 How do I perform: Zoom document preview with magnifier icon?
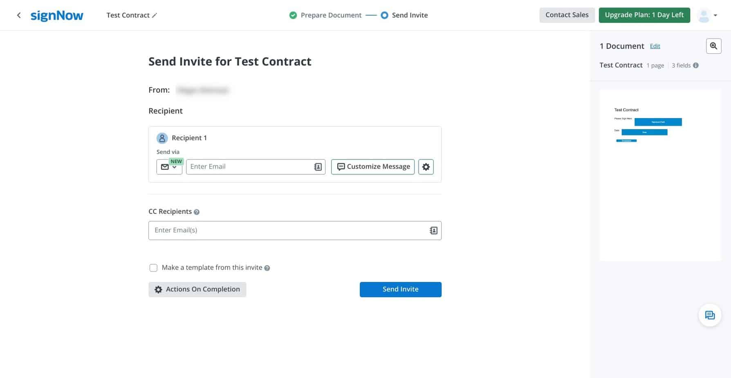click(713, 46)
